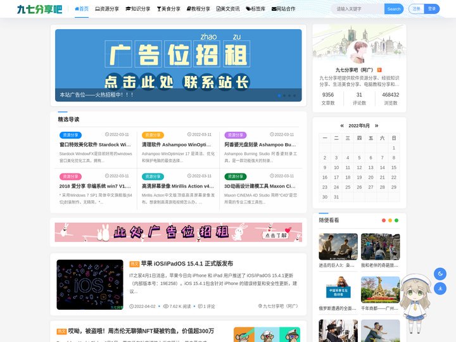The height and width of the screenshot is (342, 456).
Task: Open article 3D动画设计建模工具 Maxon Ci...
Action: point(260,186)
